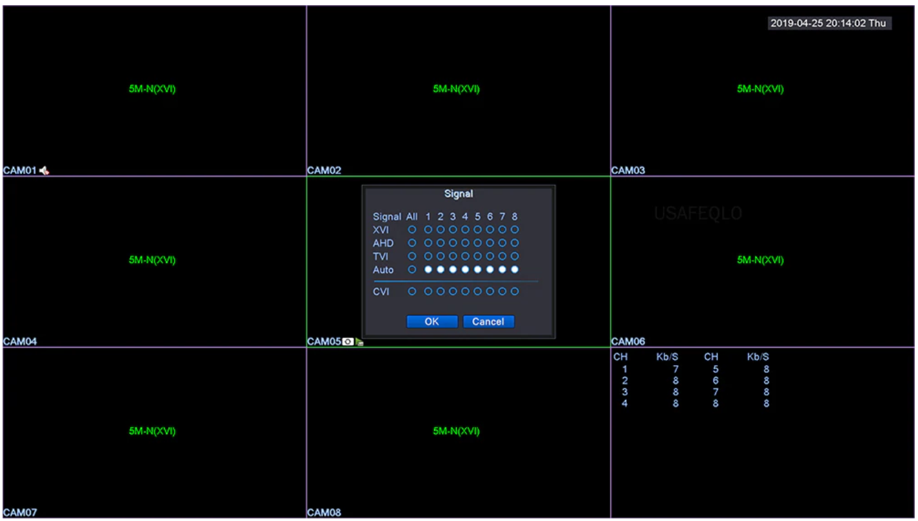This screenshot has width=918, height=521.
Task: Select XVI signal for all channels
Action: coord(411,229)
